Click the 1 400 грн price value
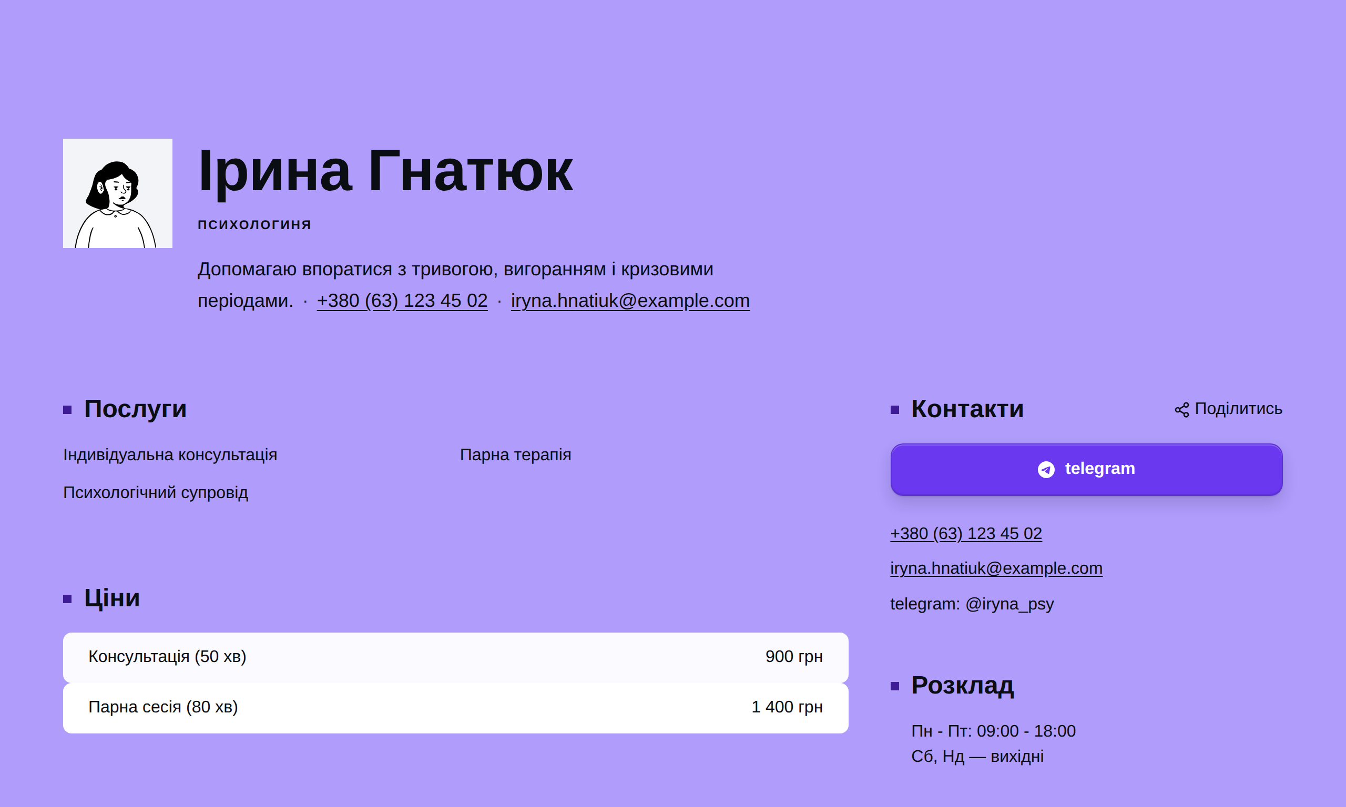The height and width of the screenshot is (807, 1346). (x=787, y=708)
